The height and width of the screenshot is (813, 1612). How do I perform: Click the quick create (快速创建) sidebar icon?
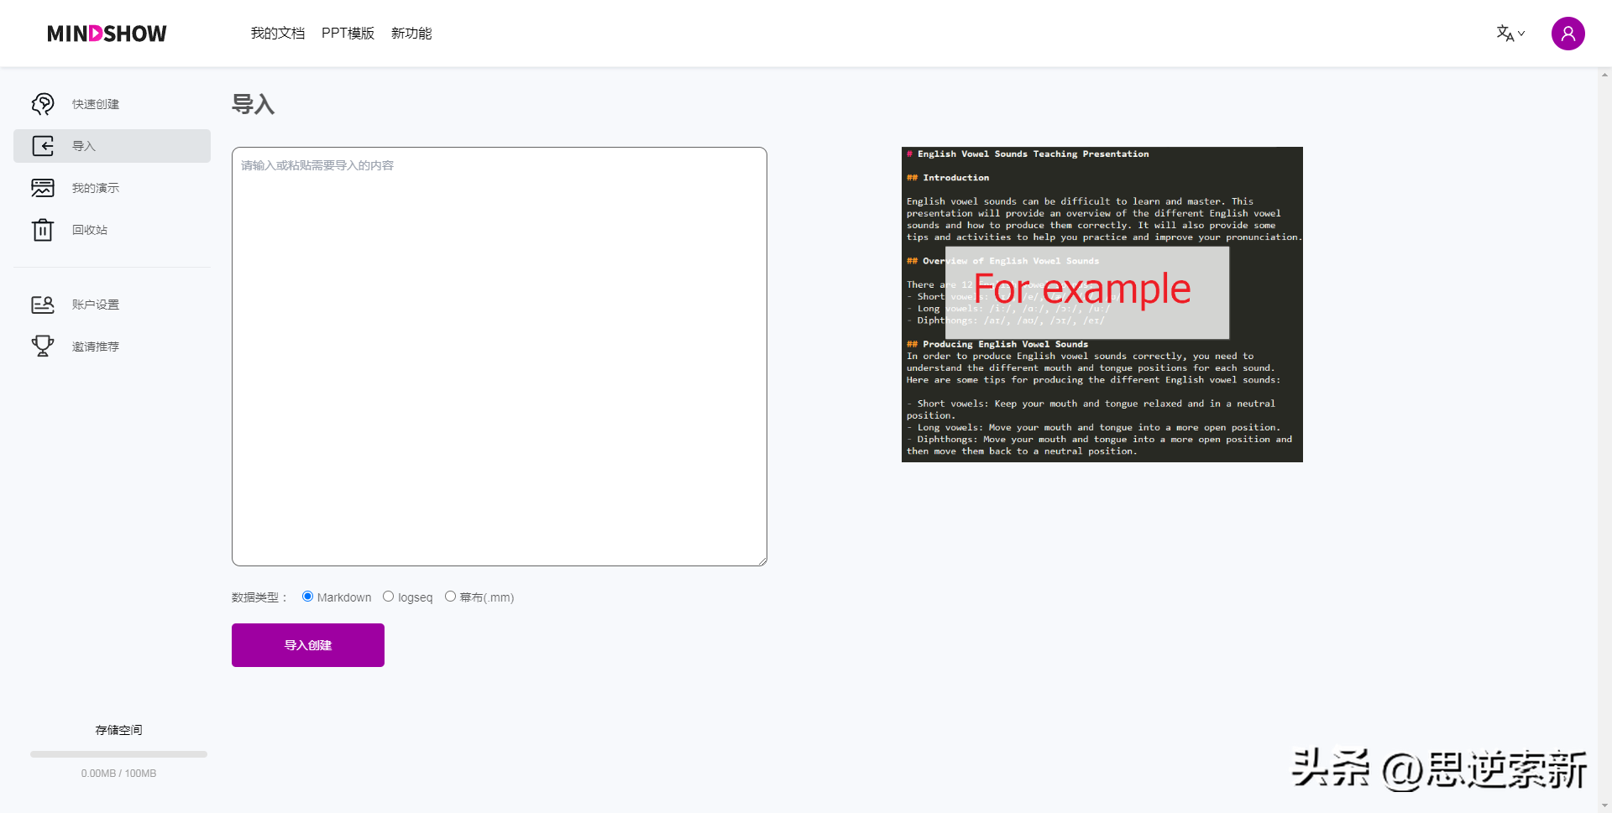tap(43, 104)
